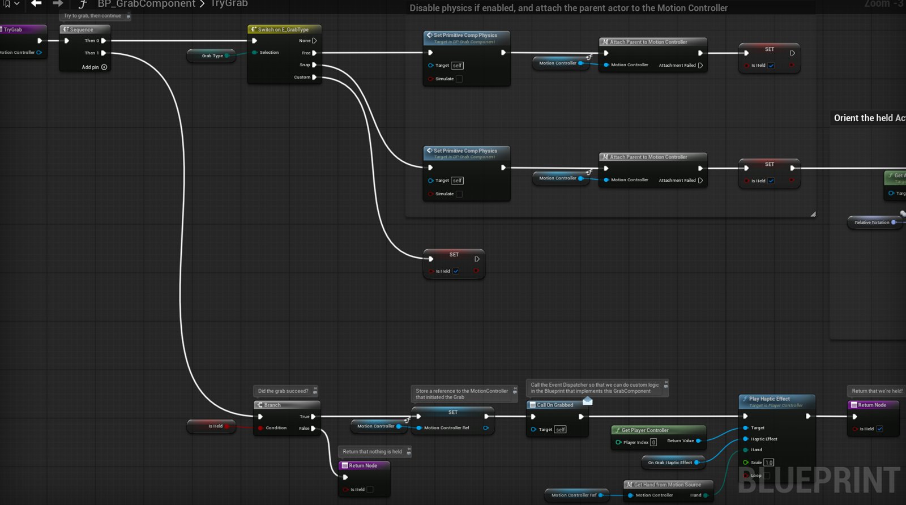Image resolution: width=906 pixels, height=505 pixels.
Task: Click the envelope icon on Call On Grabbed
Action: pos(587,401)
